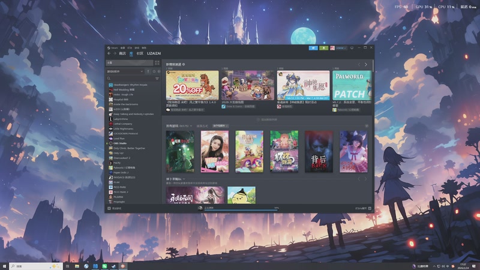Open advanced filter options icon in library search
Viewport: 480px width, 270px height.
click(157, 79)
